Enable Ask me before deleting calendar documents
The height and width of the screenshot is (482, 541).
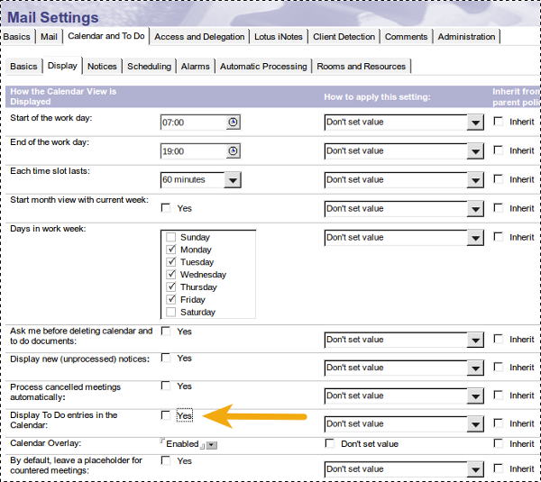166,331
